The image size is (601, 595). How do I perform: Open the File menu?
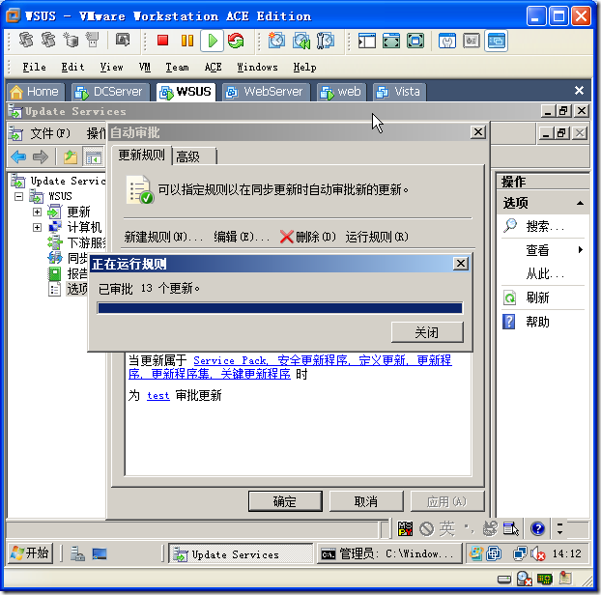34,67
